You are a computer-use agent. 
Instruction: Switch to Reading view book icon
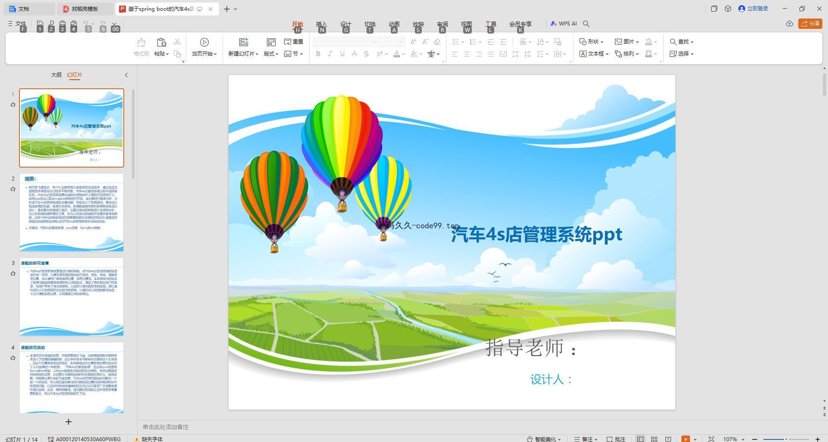click(668, 439)
